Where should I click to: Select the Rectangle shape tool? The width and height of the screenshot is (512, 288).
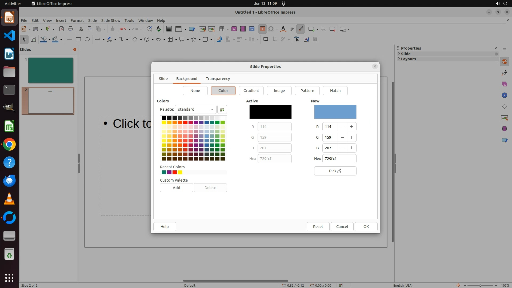[x=78, y=39]
